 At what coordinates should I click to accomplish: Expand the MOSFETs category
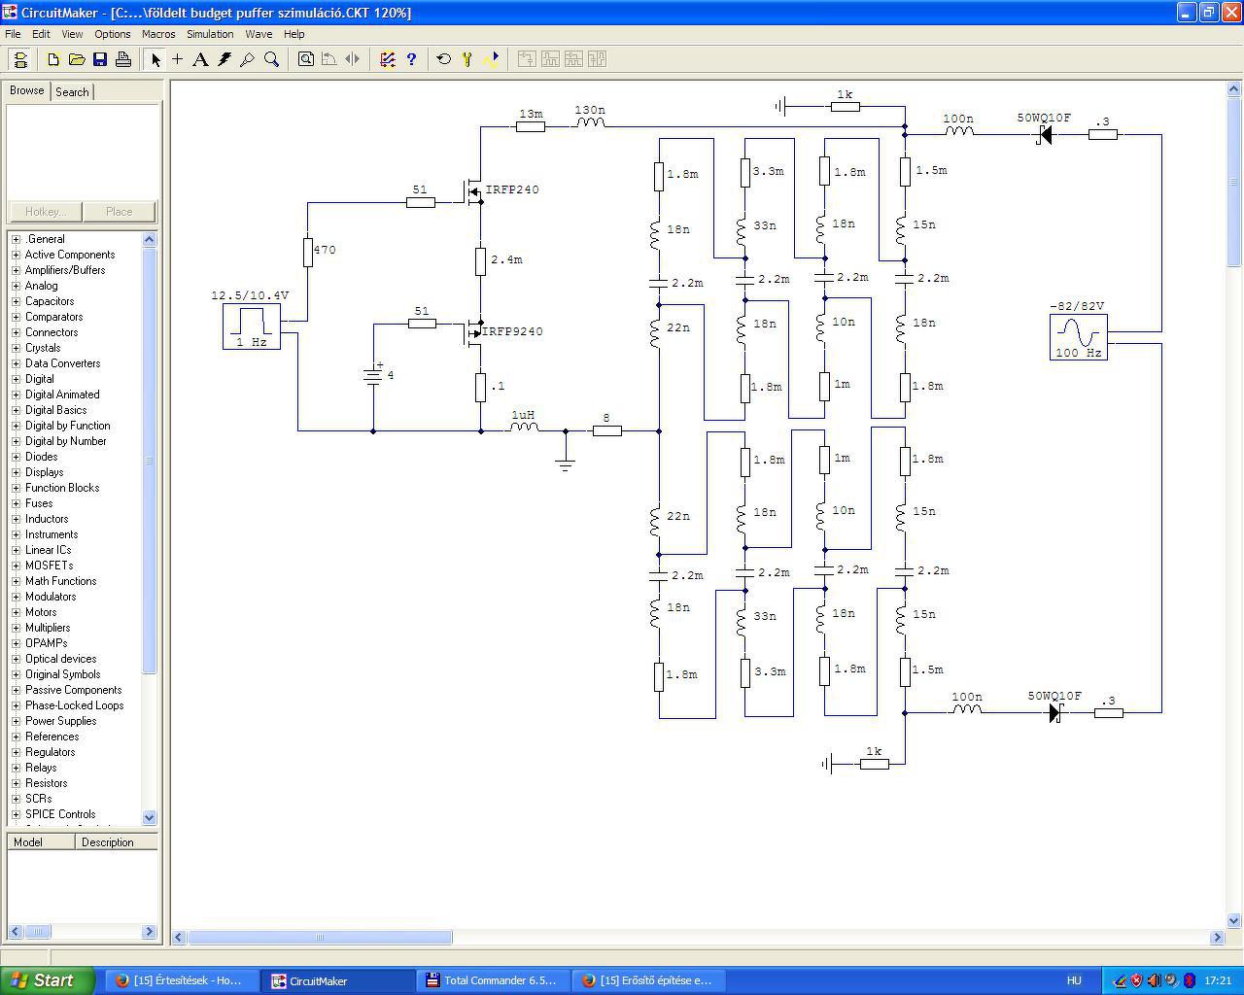click(16, 566)
